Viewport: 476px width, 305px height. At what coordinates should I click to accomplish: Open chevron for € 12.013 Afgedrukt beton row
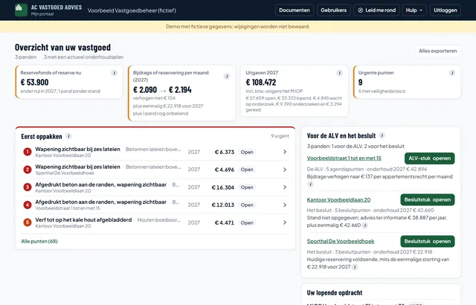point(285,205)
